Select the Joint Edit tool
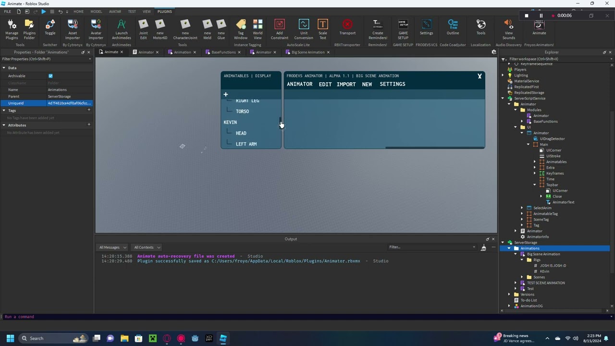This screenshot has width=615, height=346. coord(143,30)
